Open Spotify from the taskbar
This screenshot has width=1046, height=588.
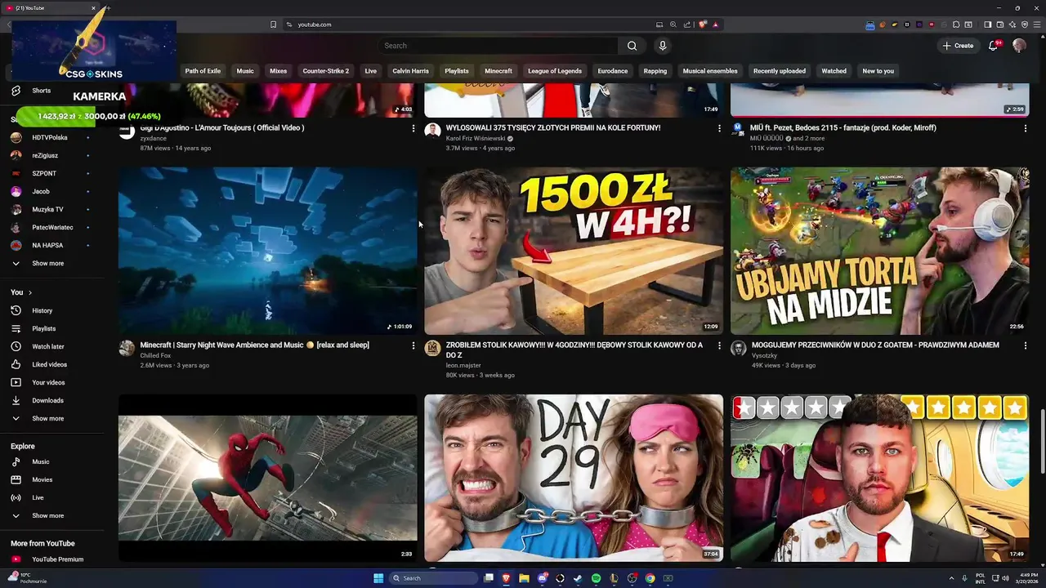tap(596, 578)
